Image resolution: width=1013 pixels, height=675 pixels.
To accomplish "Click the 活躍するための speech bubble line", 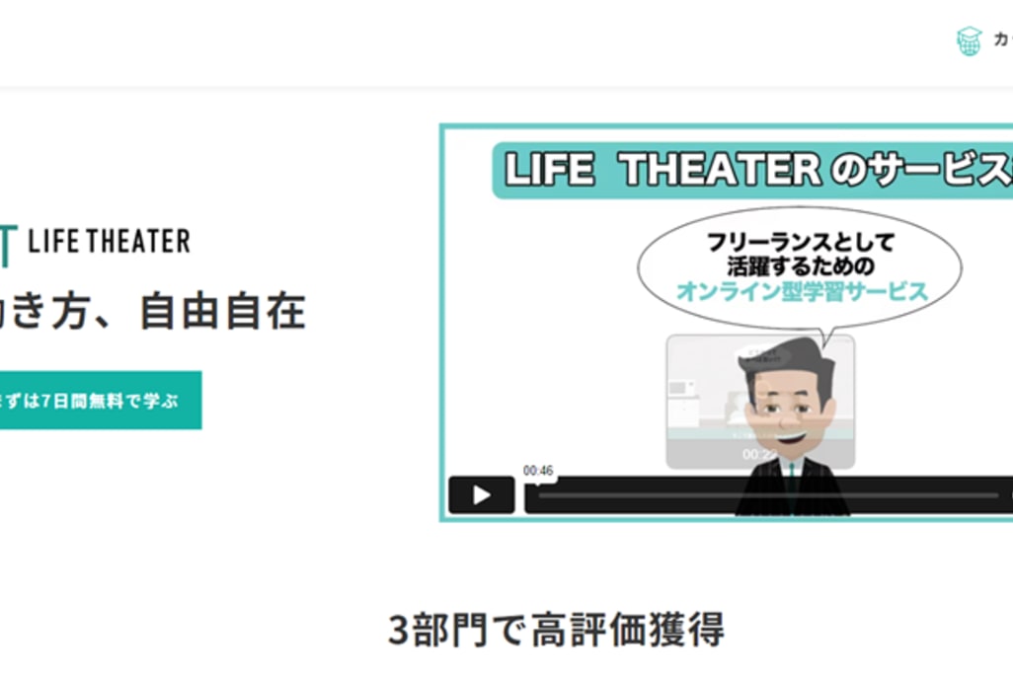I will tap(801, 266).
